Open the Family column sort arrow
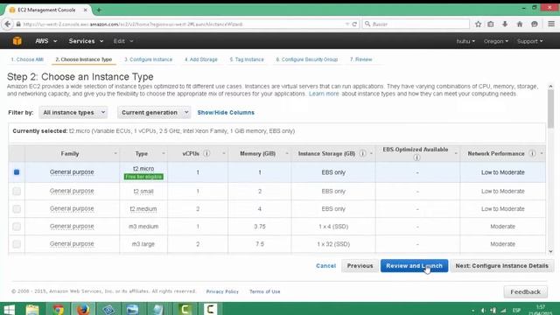 point(115,154)
